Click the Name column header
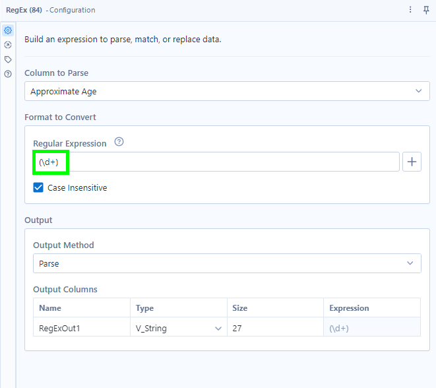The image size is (436, 388). click(x=82, y=308)
